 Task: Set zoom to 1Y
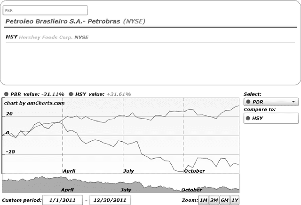(235, 200)
